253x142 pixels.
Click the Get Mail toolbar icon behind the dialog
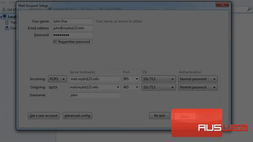coord(4,9)
